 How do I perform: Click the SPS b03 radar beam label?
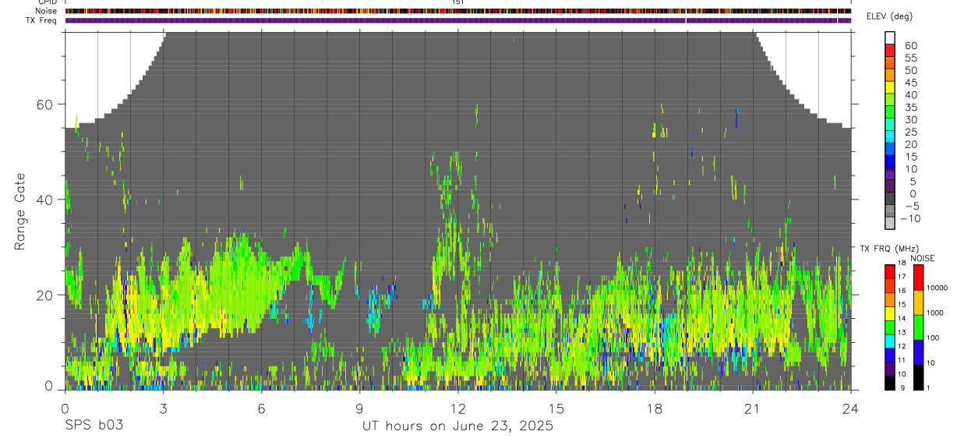(x=94, y=425)
